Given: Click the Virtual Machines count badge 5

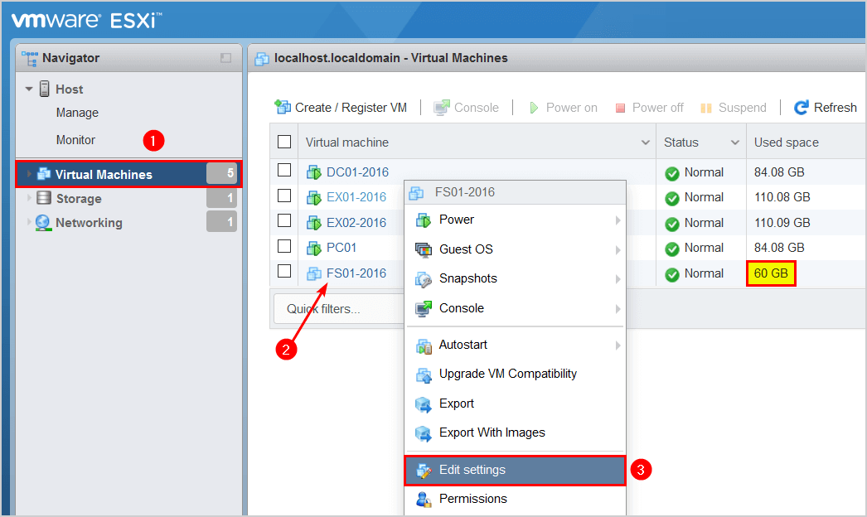Looking at the screenshot, I should tap(222, 174).
